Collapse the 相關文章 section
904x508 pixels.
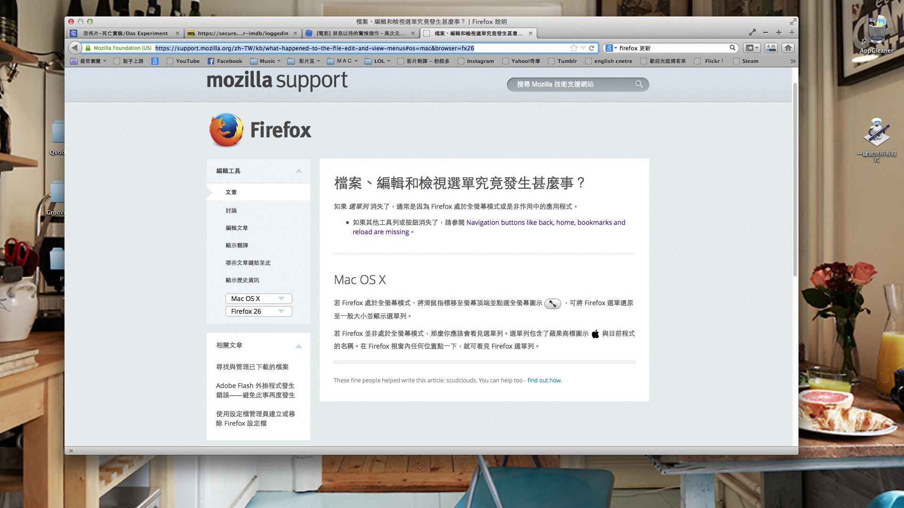point(299,346)
